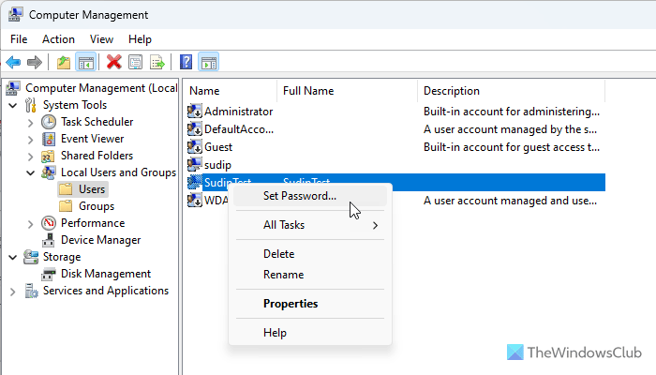Image resolution: width=656 pixels, height=375 pixels.
Task: Click the Up one level folder icon
Action: (x=63, y=62)
